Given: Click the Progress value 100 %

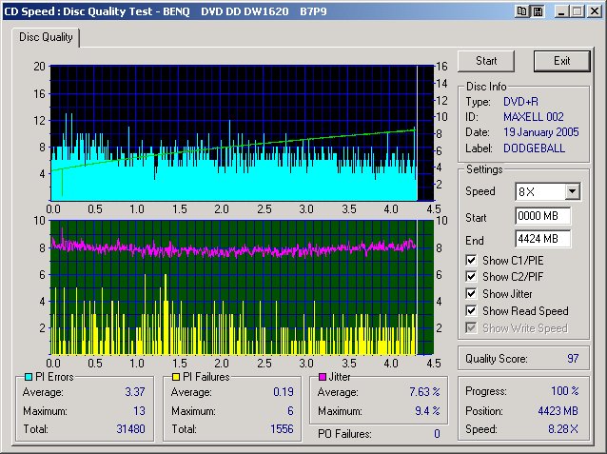Looking at the screenshot, I should (565, 390).
